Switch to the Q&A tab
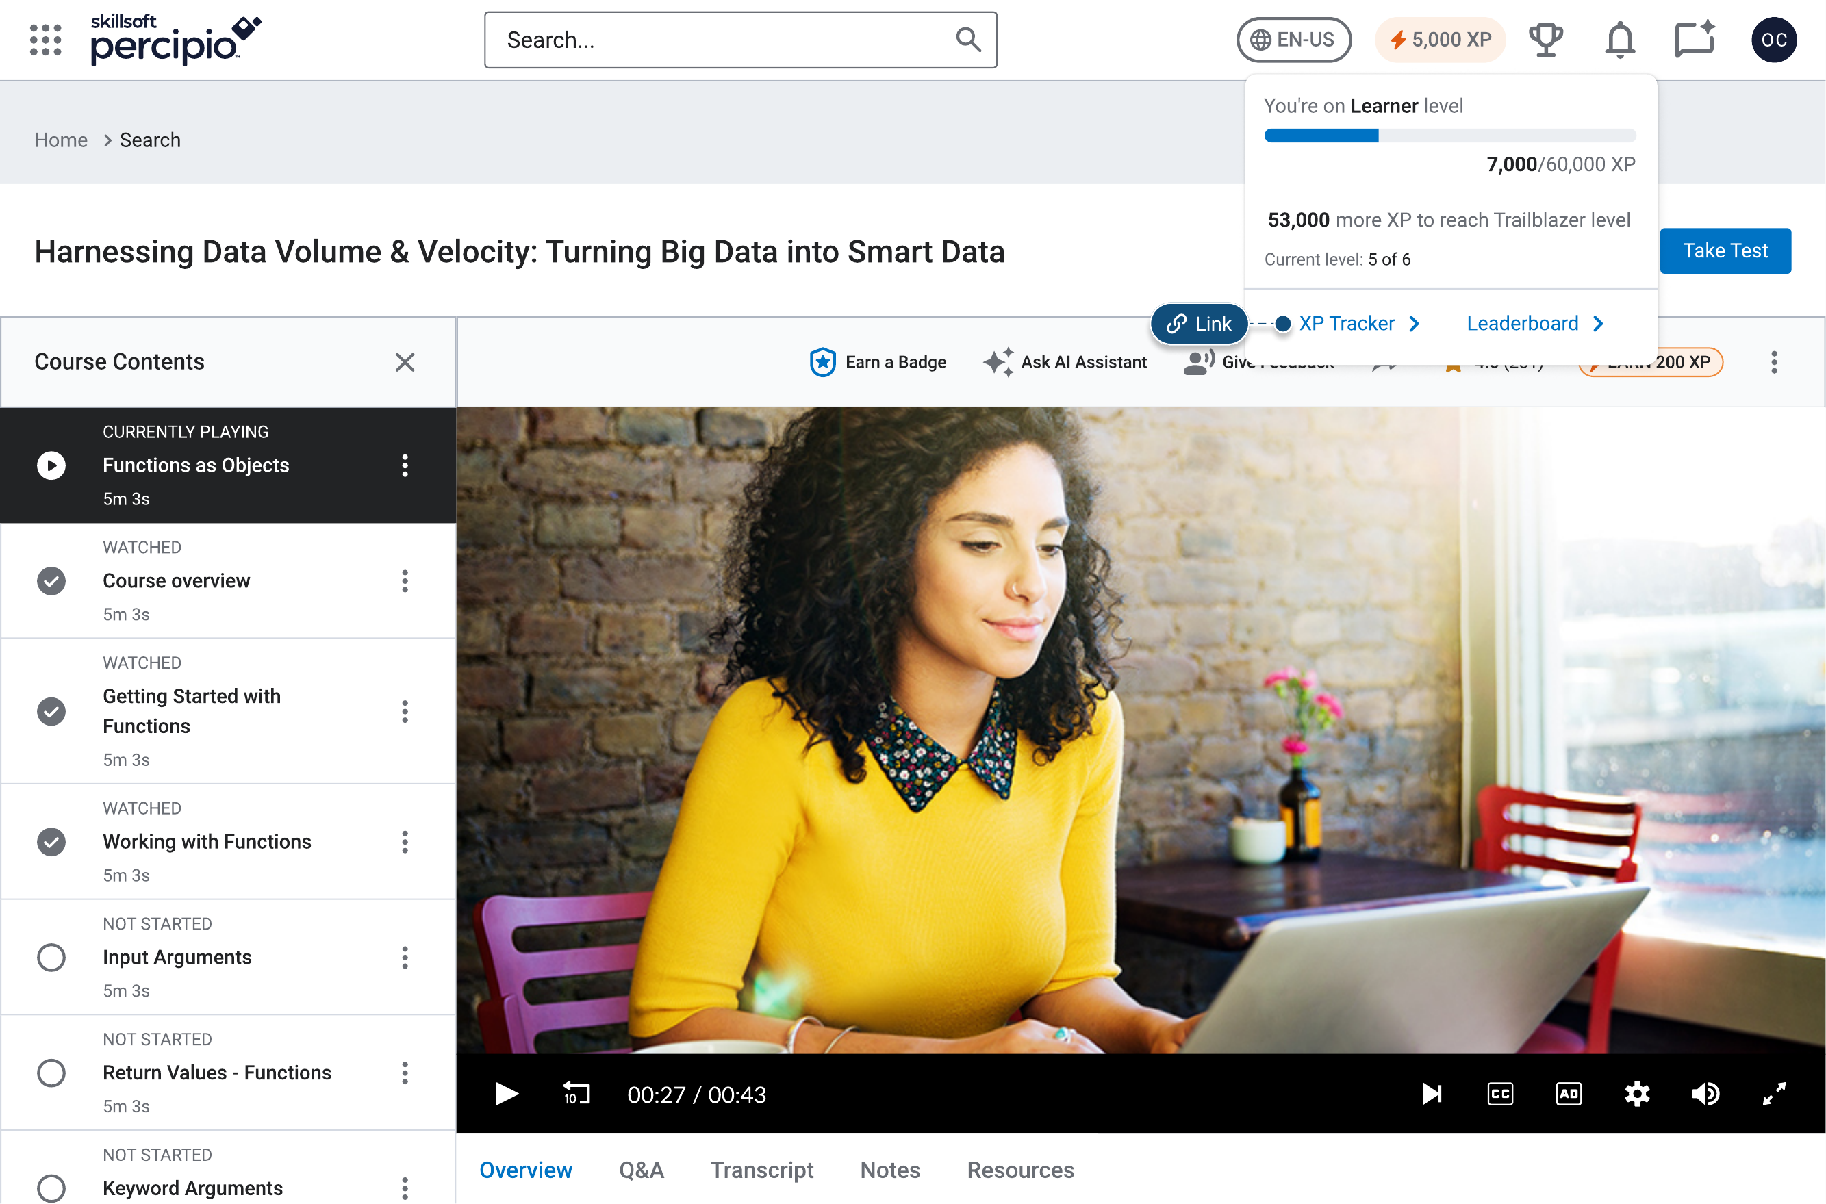Screen dimensions: 1826x1204 (x=641, y=1170)
